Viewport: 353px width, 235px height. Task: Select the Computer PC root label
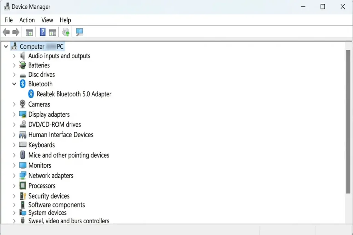pos(42,46)
